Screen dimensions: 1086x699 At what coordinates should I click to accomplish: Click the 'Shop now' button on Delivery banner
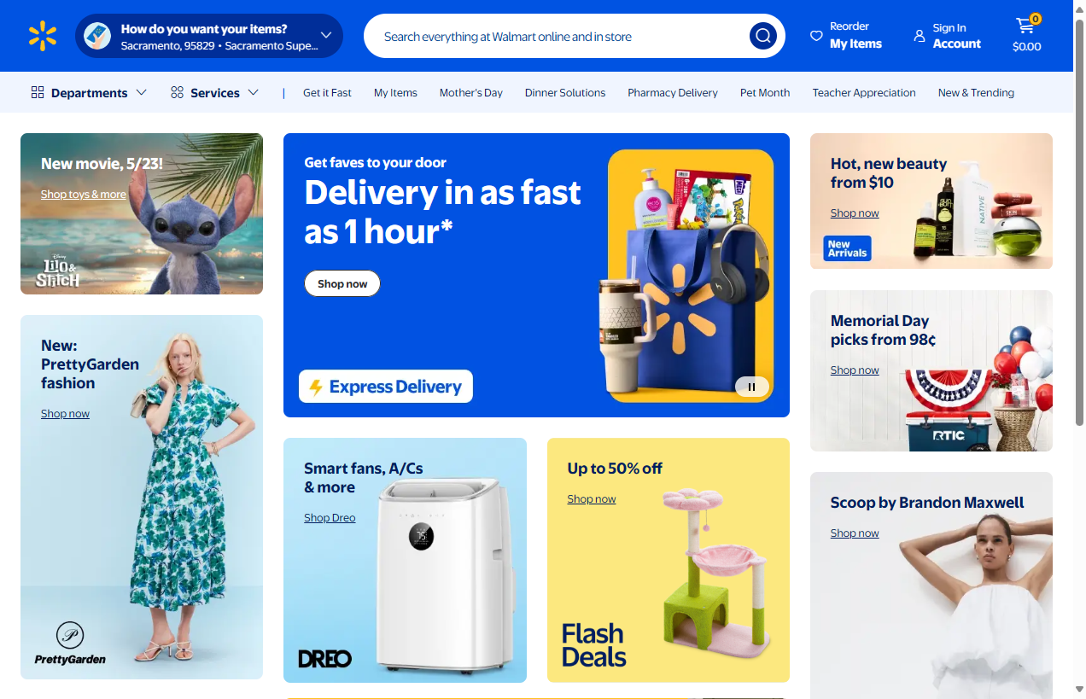pyautogui.click(x=342, y=283)
